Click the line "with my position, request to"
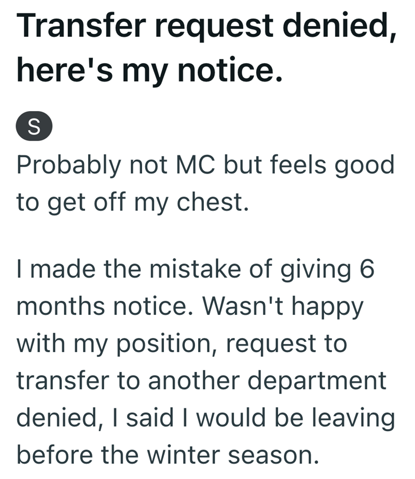 click(x=182, y=343)
